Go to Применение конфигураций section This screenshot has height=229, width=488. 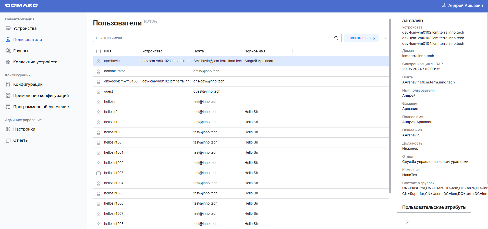pos(41,95)
